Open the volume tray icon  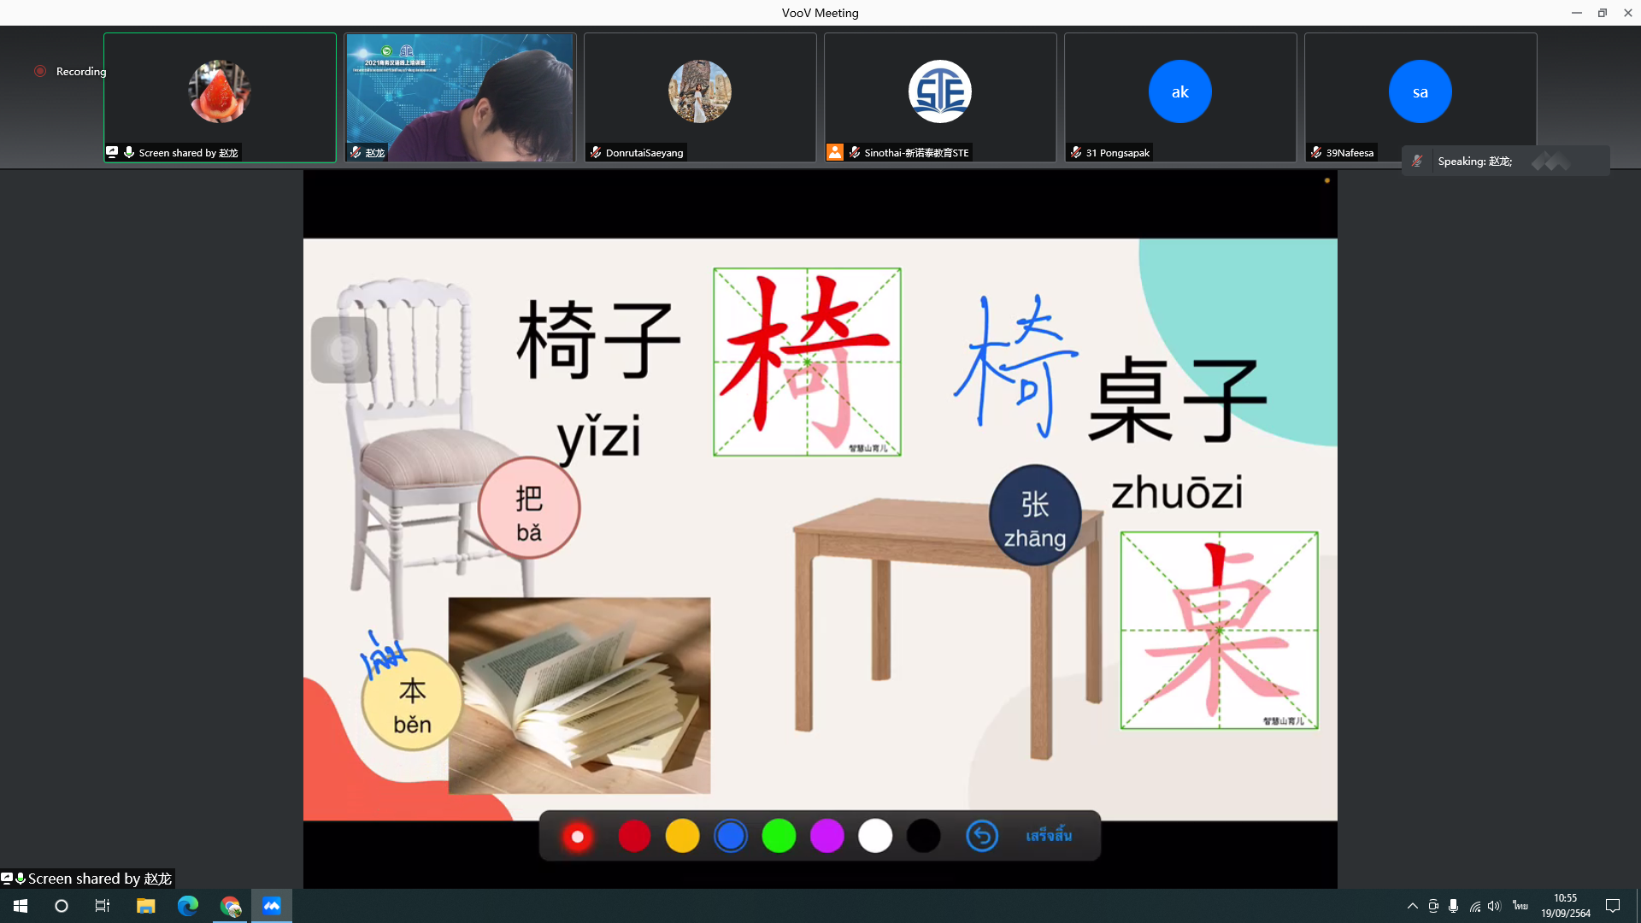click(x=1494, y=906)
